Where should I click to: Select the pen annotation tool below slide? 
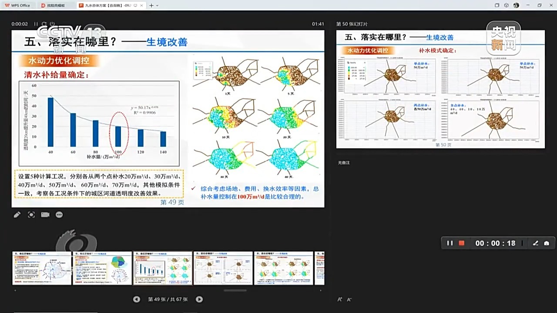point(17,215)
